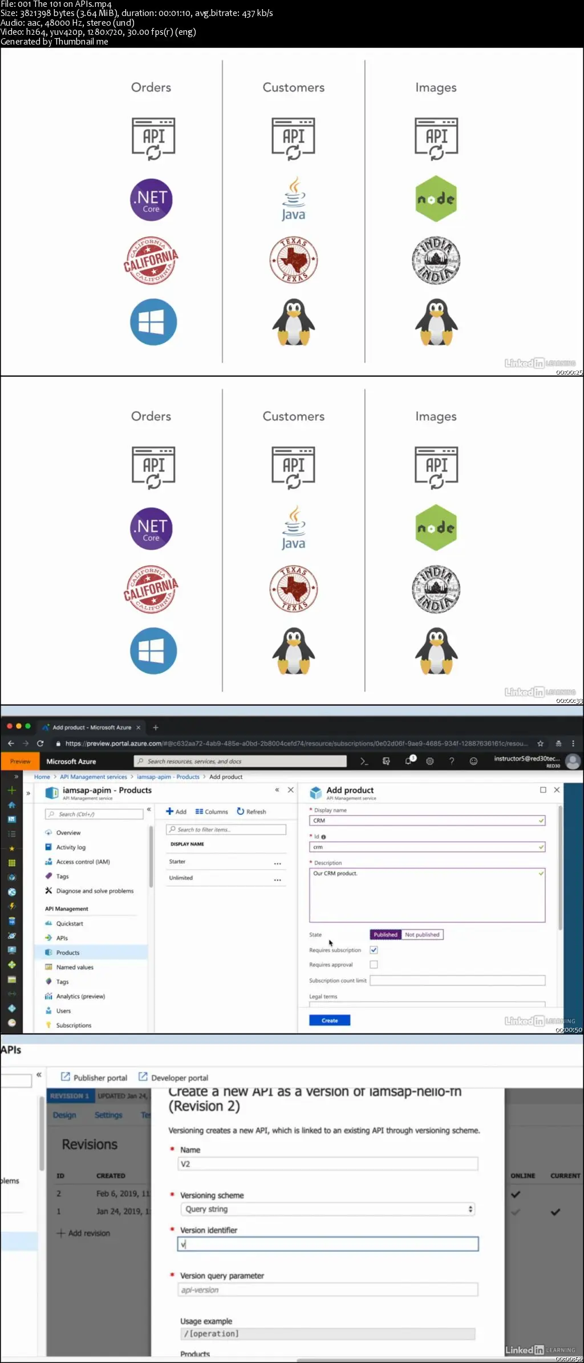Check the Requires approval checkbox

pos(374,964)
